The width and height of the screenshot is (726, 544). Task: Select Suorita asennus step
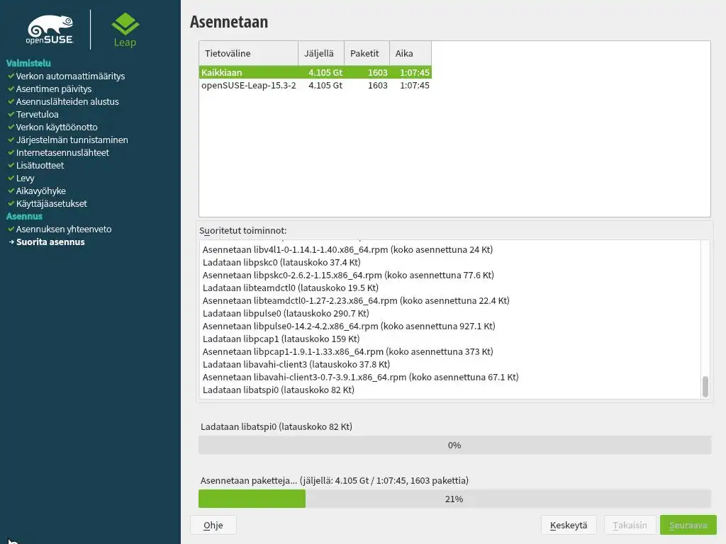(x=50, y=242)
